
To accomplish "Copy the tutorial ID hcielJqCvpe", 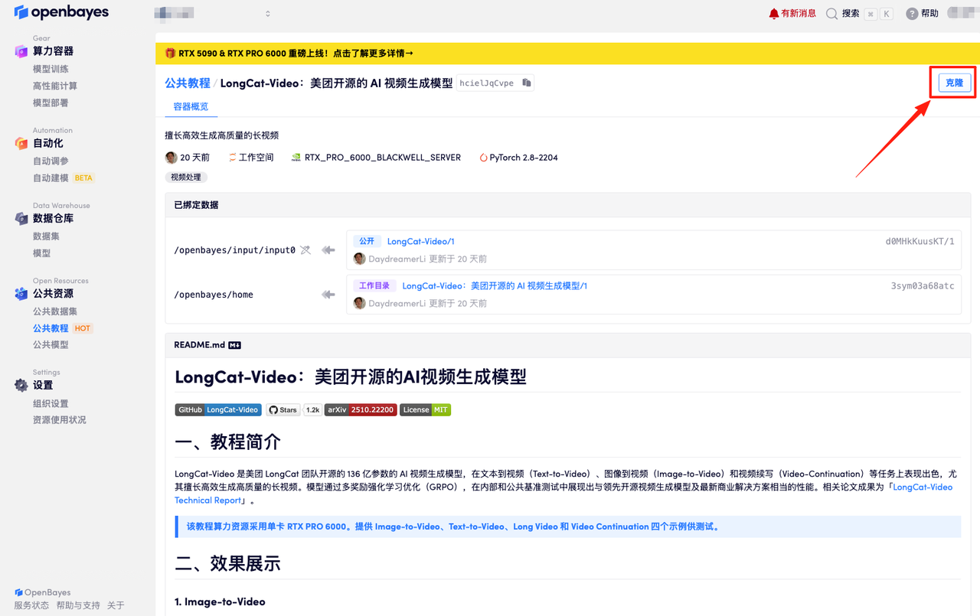I will pos(526,83).
